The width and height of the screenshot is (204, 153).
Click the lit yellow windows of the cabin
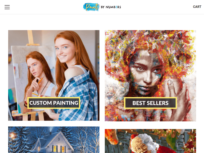point(59,149)
